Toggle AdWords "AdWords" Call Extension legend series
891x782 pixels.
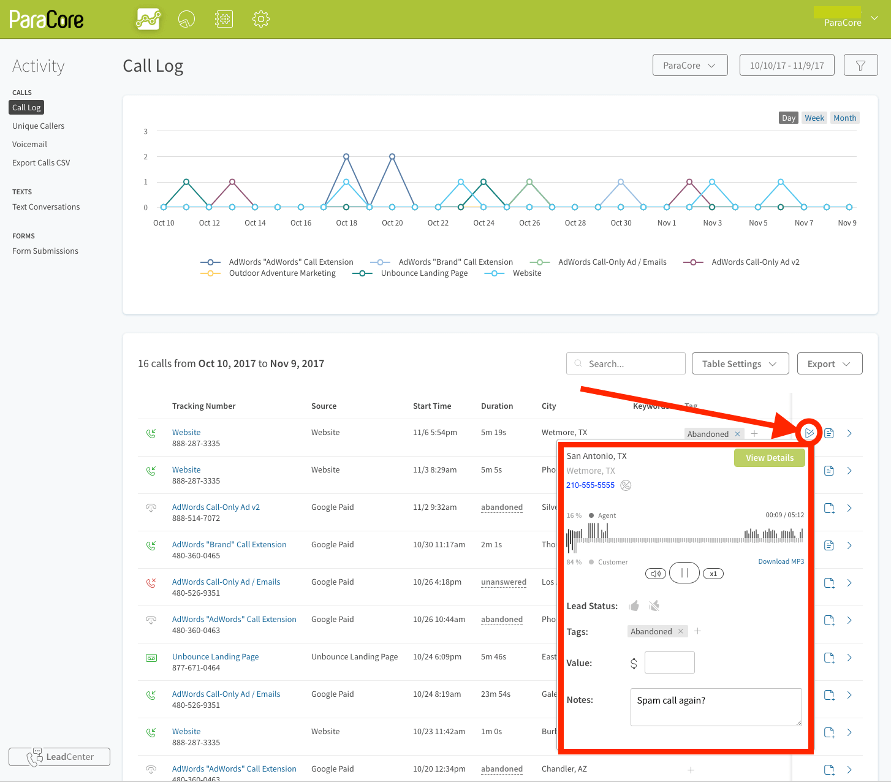point(277,262)
